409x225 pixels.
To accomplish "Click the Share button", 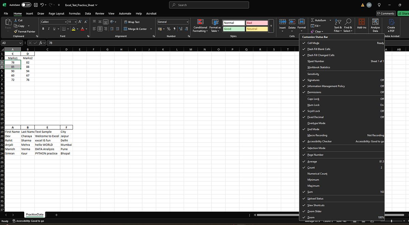I will 404,13.
